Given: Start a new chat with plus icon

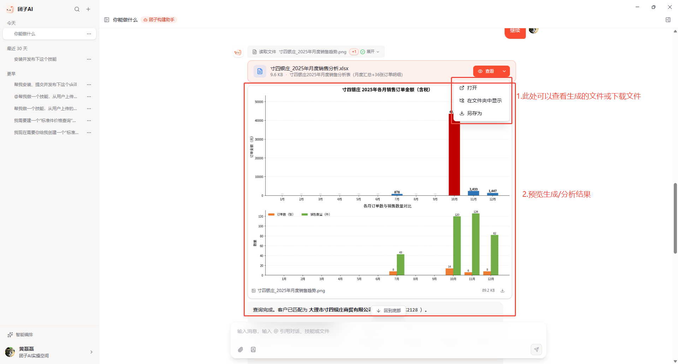Looking at the screenshot, I should [x=88, y=9].
